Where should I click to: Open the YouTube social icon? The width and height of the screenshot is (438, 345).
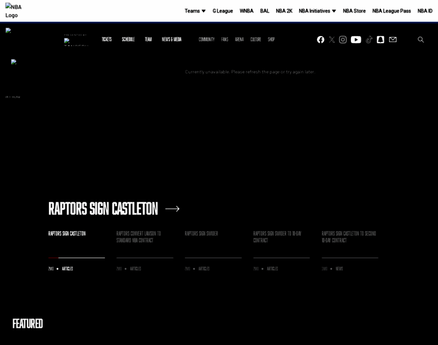[x=356, y=40]
